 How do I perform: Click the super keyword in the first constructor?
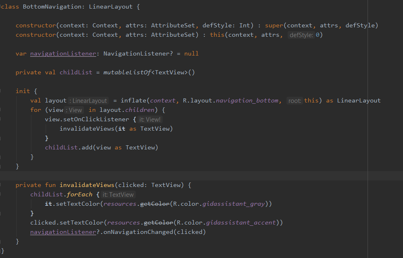[274, 25]
